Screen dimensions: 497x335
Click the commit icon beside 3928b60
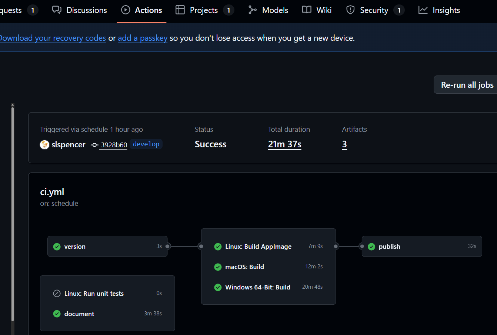pos(94,145)
